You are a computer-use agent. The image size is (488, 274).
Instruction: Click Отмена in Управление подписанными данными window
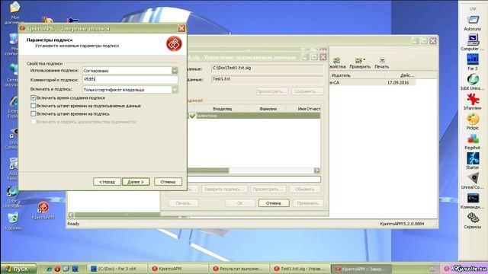pyautogui.click(x=274, y=203)
